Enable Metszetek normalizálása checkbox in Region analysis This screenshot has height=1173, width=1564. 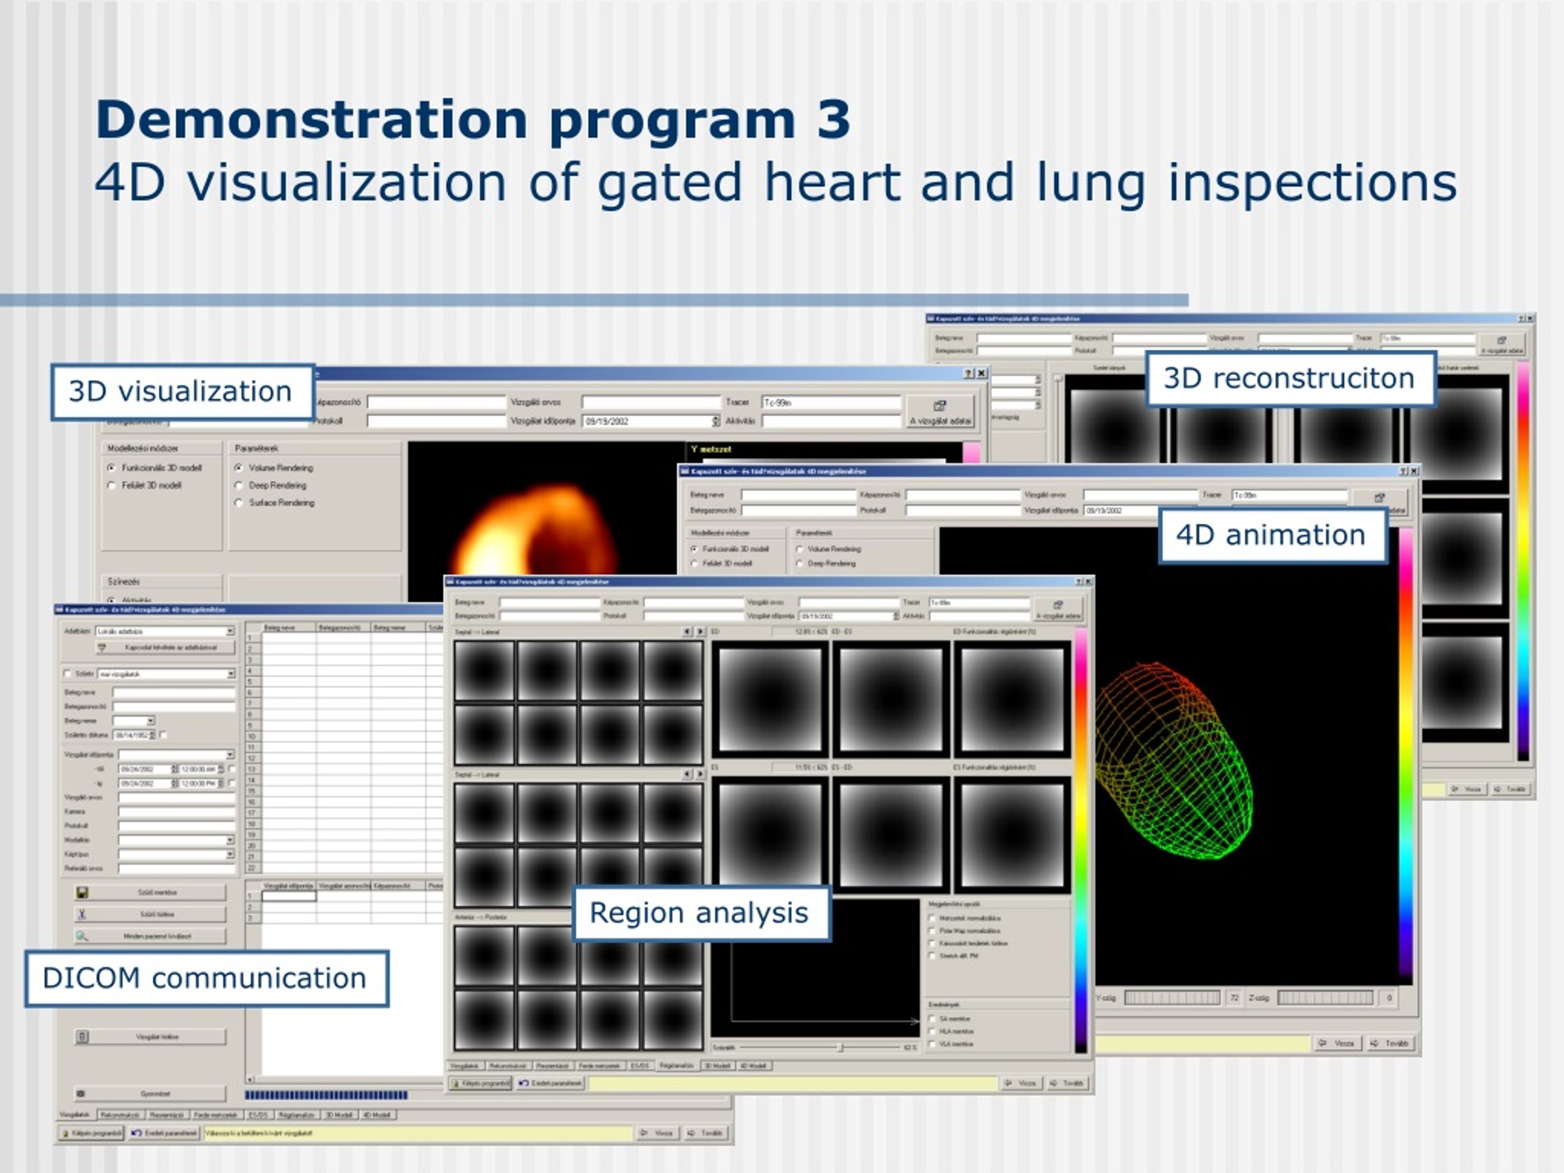932,918
